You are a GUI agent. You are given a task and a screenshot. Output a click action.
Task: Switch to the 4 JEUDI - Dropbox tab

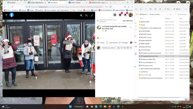[x=76, y=3]
